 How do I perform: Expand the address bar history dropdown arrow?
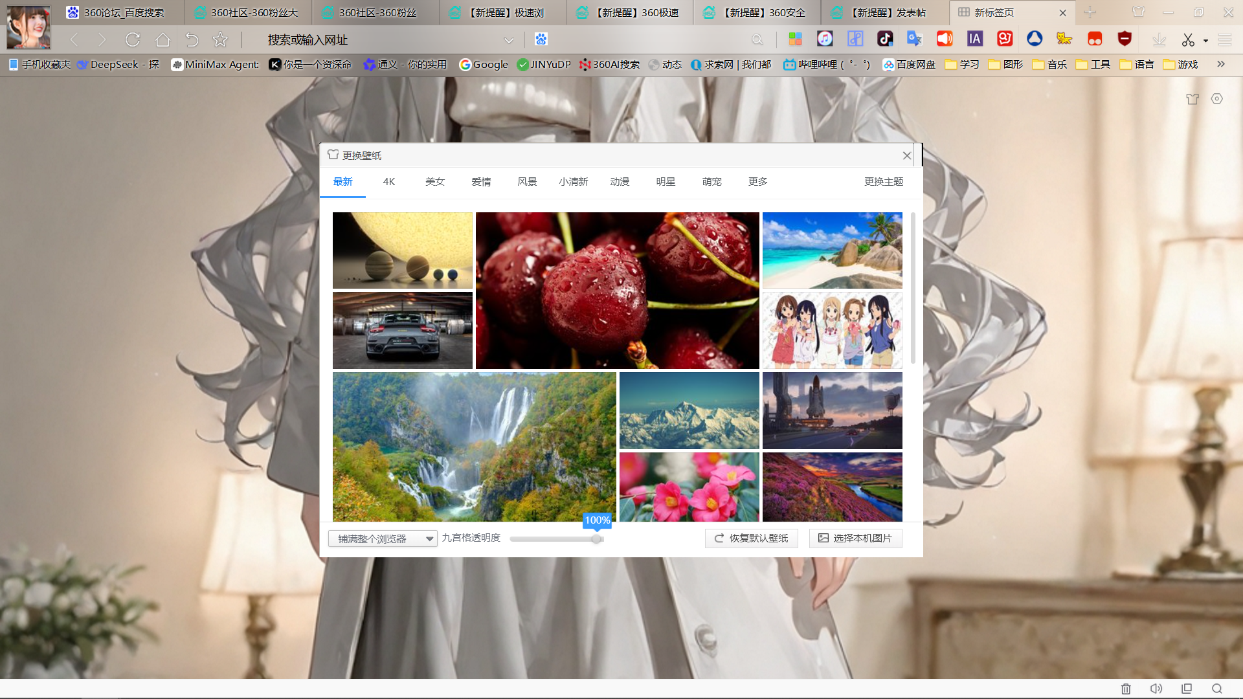click(509, 40)
